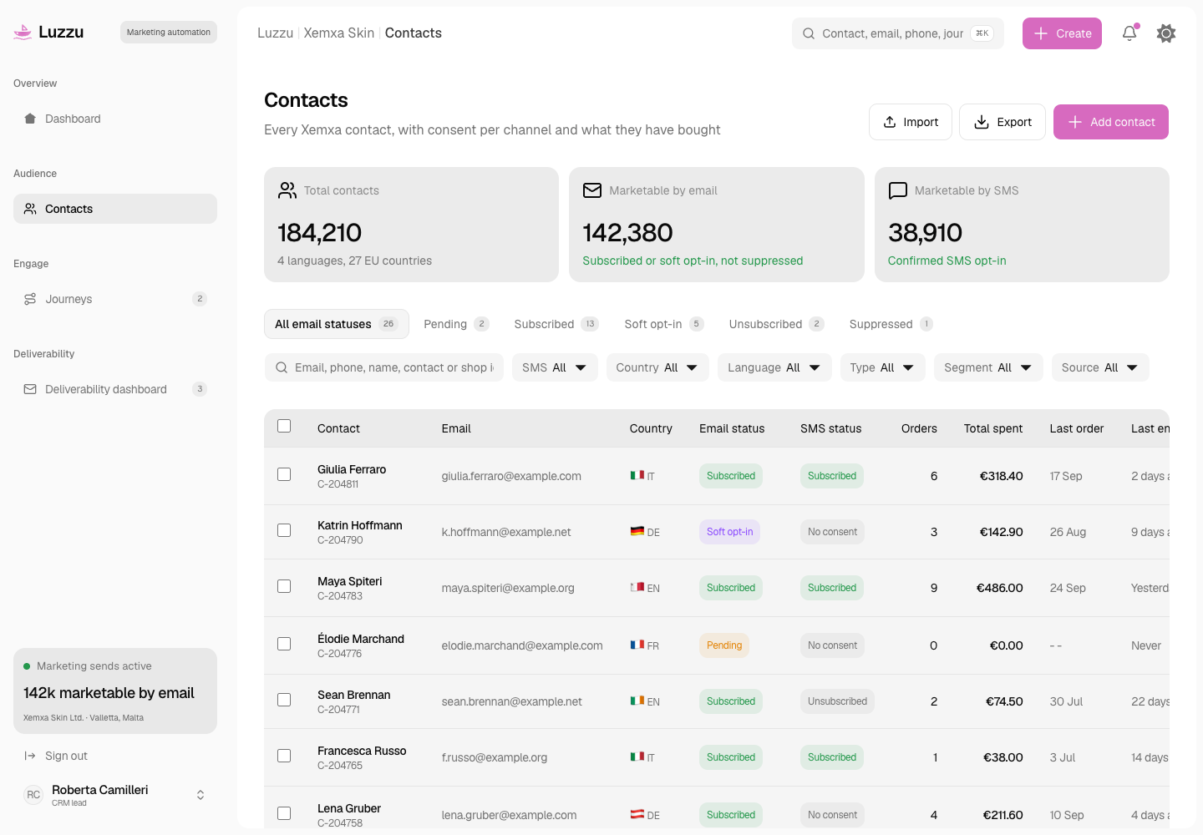
Task: Open settings gear icon
Action: click(x=1166, y=33)
